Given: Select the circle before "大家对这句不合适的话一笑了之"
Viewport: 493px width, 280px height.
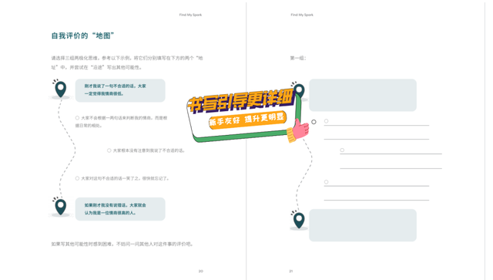Looking at the screenshot, I should click(77, 178).
